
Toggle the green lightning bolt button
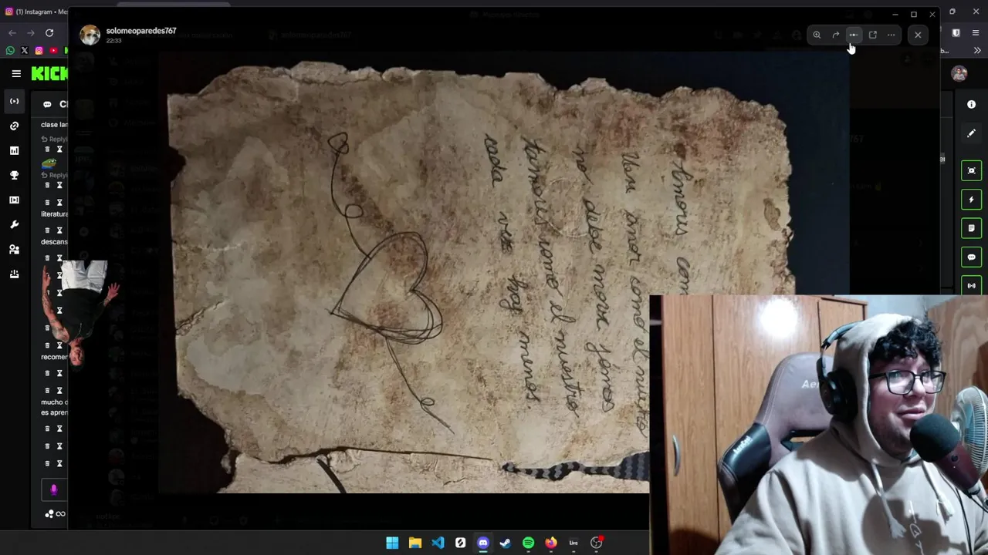coord(972,200)
